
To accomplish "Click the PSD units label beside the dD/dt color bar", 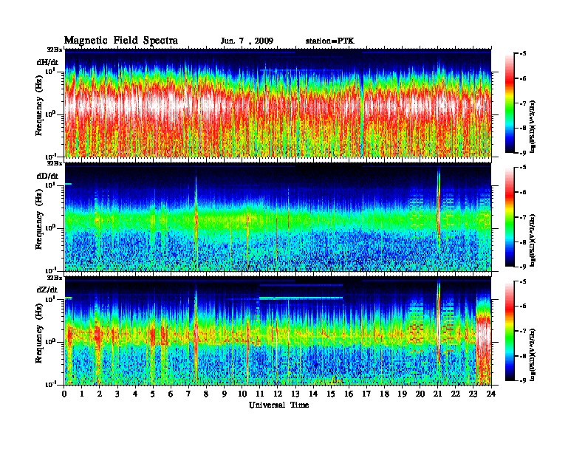I will (533, 240).
